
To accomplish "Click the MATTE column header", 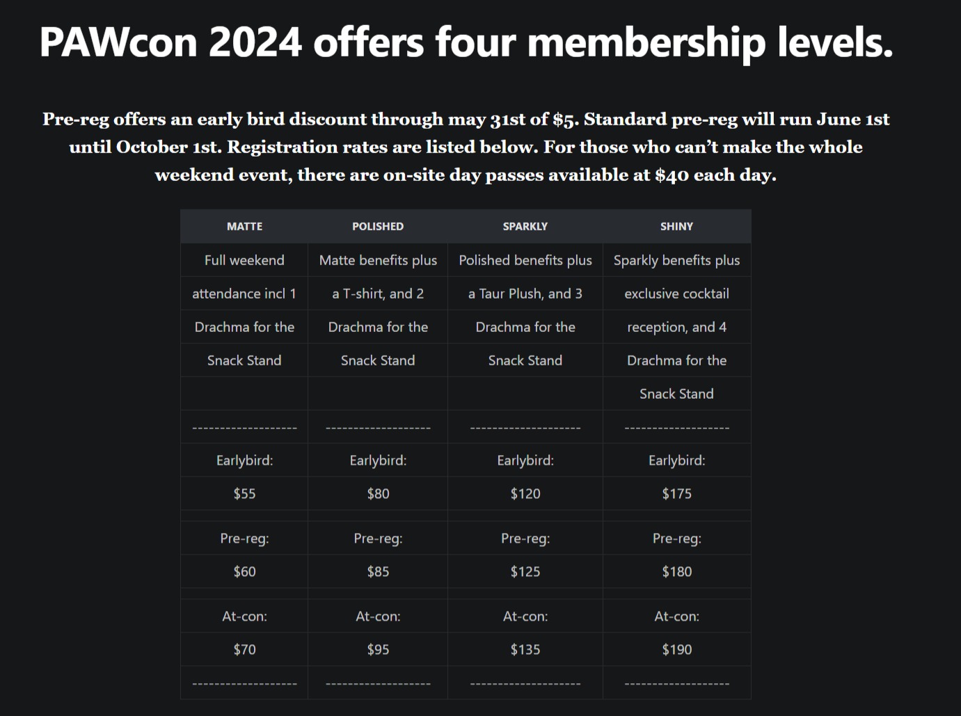I will [x=244, y=226].
